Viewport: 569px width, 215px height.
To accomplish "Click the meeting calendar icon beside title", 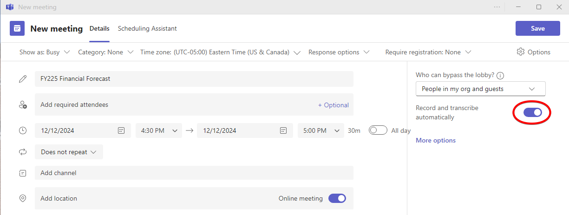I will click(17, 28).
